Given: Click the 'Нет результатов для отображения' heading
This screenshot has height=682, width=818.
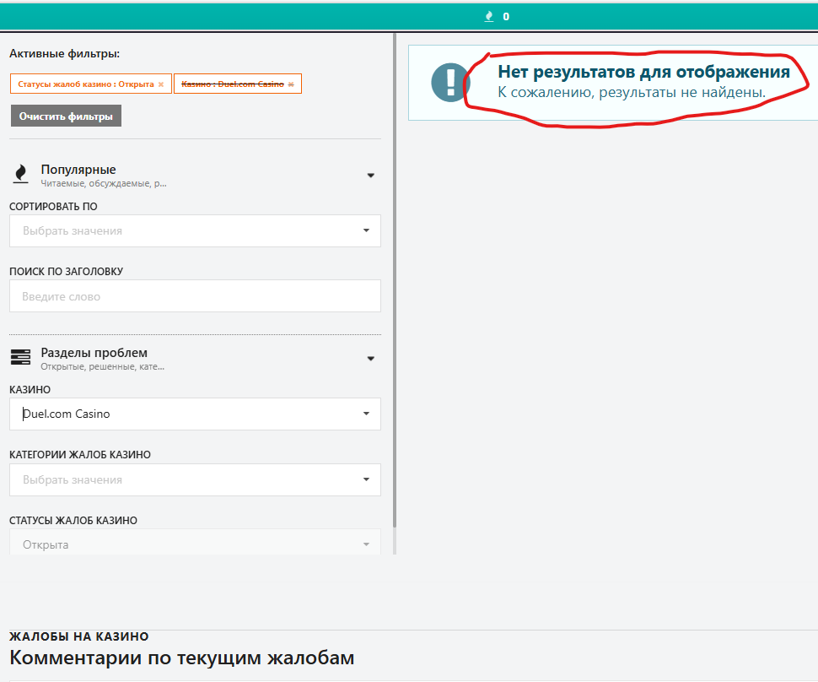Looking at the screenshot, I should [x=643, y=72].
